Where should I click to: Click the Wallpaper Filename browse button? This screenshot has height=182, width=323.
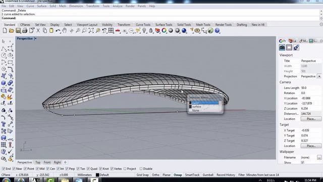click(319, 157)
